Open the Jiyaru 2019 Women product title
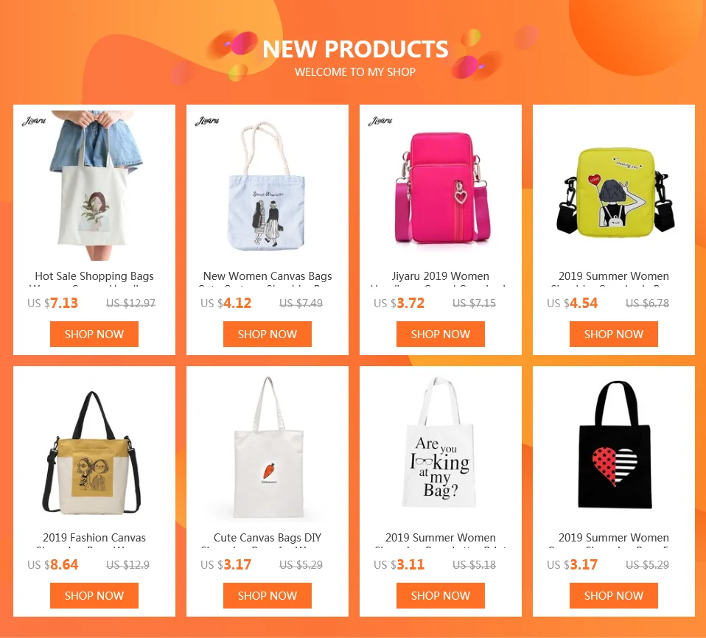Screen dimensions: 706x638 coord(441,276)
